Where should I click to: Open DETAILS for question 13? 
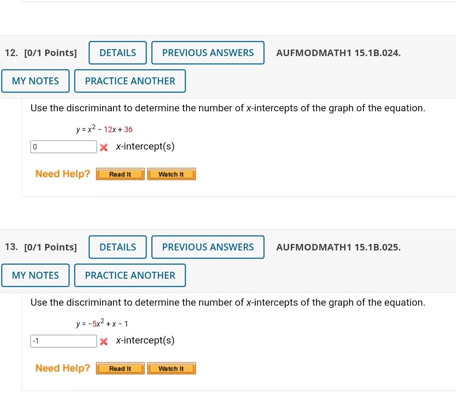[117, 247]
